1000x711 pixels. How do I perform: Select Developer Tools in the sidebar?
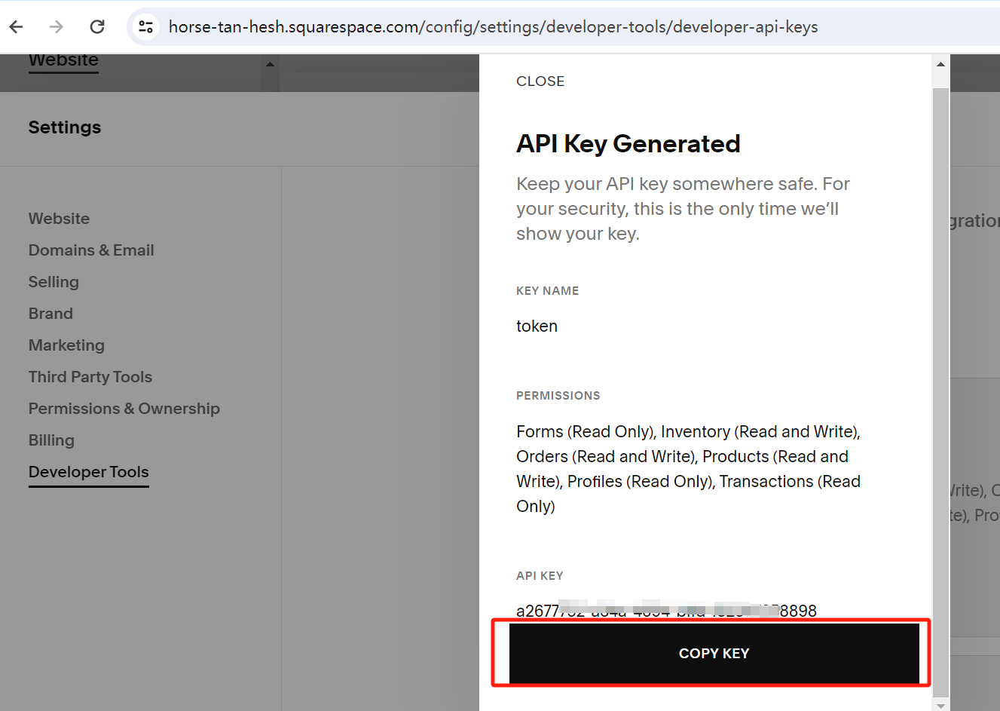(88, 471)
